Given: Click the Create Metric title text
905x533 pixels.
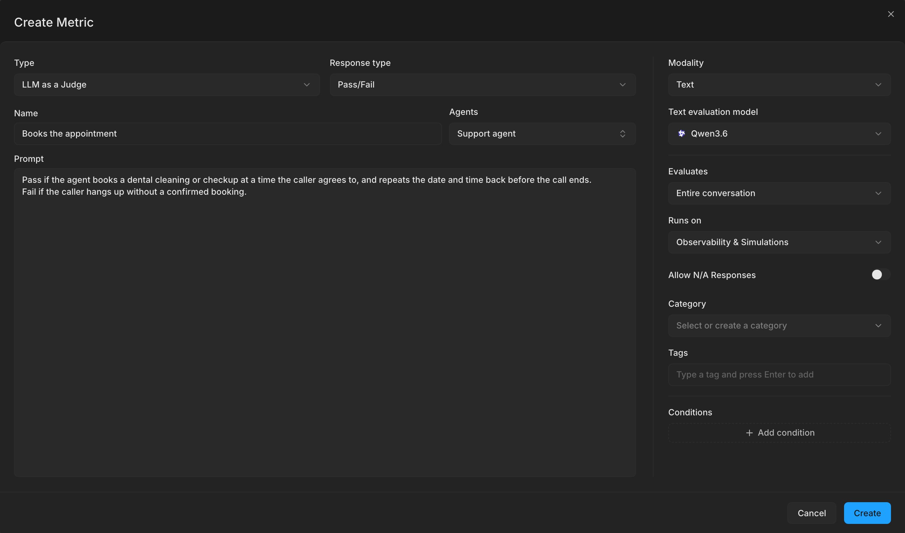Looking at the screenshot, I should tap(54, 22).
